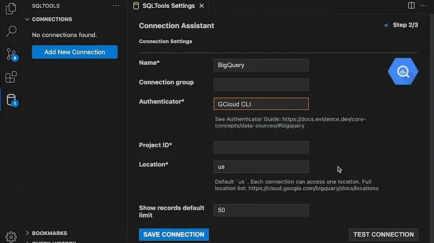Click the Name input field
The width and height of the screenshot is (434, 243).
(x=261, y=65)
